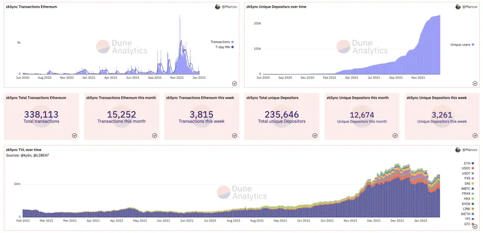
Task: Click the DYDX legend color dot
Action: click(x=473, y=204)
